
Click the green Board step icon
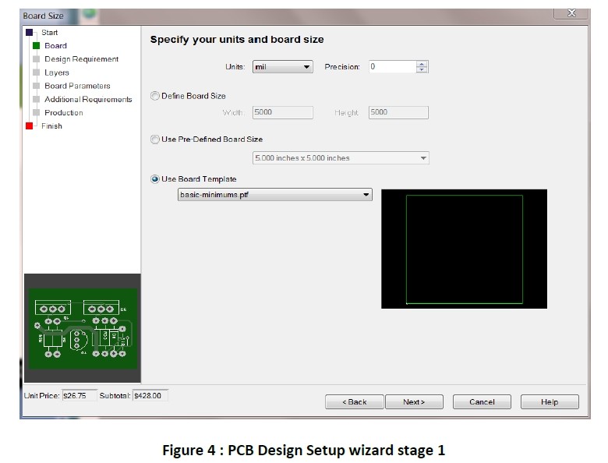click(36, 46)
